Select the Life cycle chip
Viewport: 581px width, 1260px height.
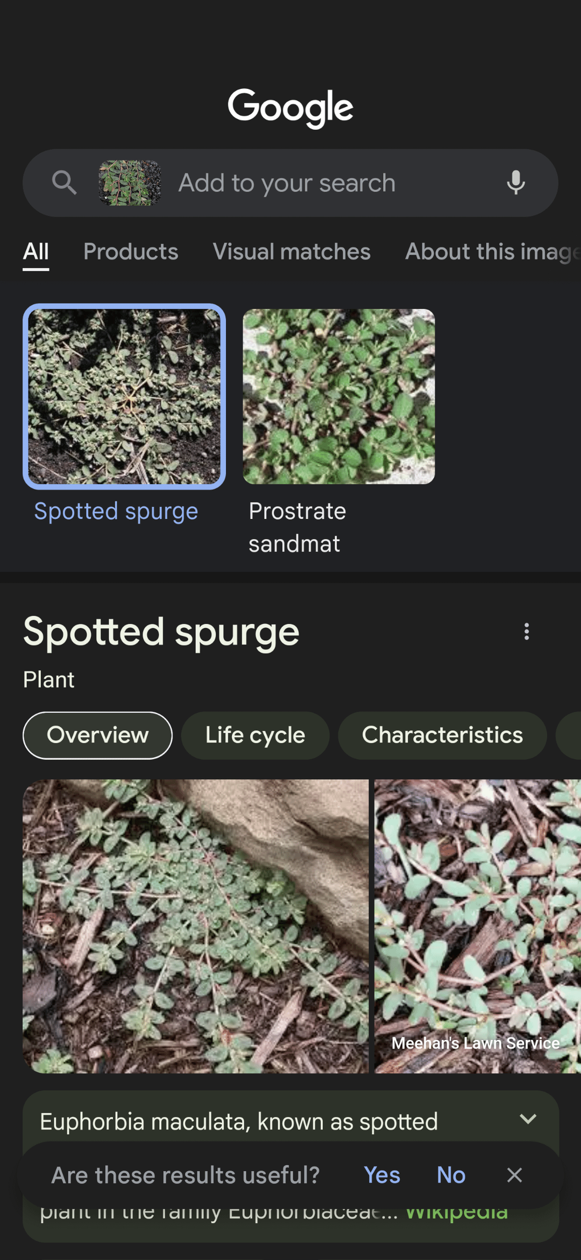click(x=255, y=735)
